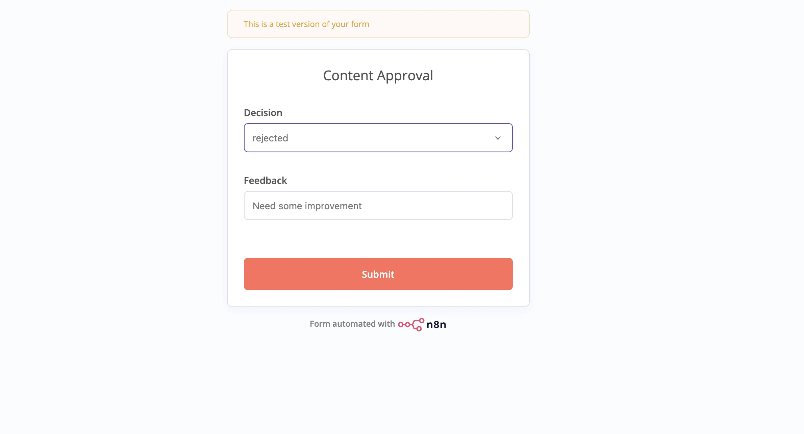
Task: Click the Feedback field label
Action: click(265, 181)
